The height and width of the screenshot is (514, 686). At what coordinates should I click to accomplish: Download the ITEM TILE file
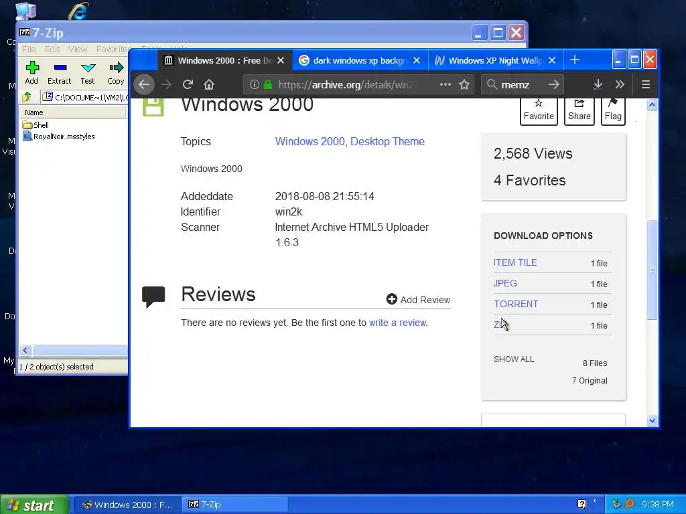(x=515, y=262)
